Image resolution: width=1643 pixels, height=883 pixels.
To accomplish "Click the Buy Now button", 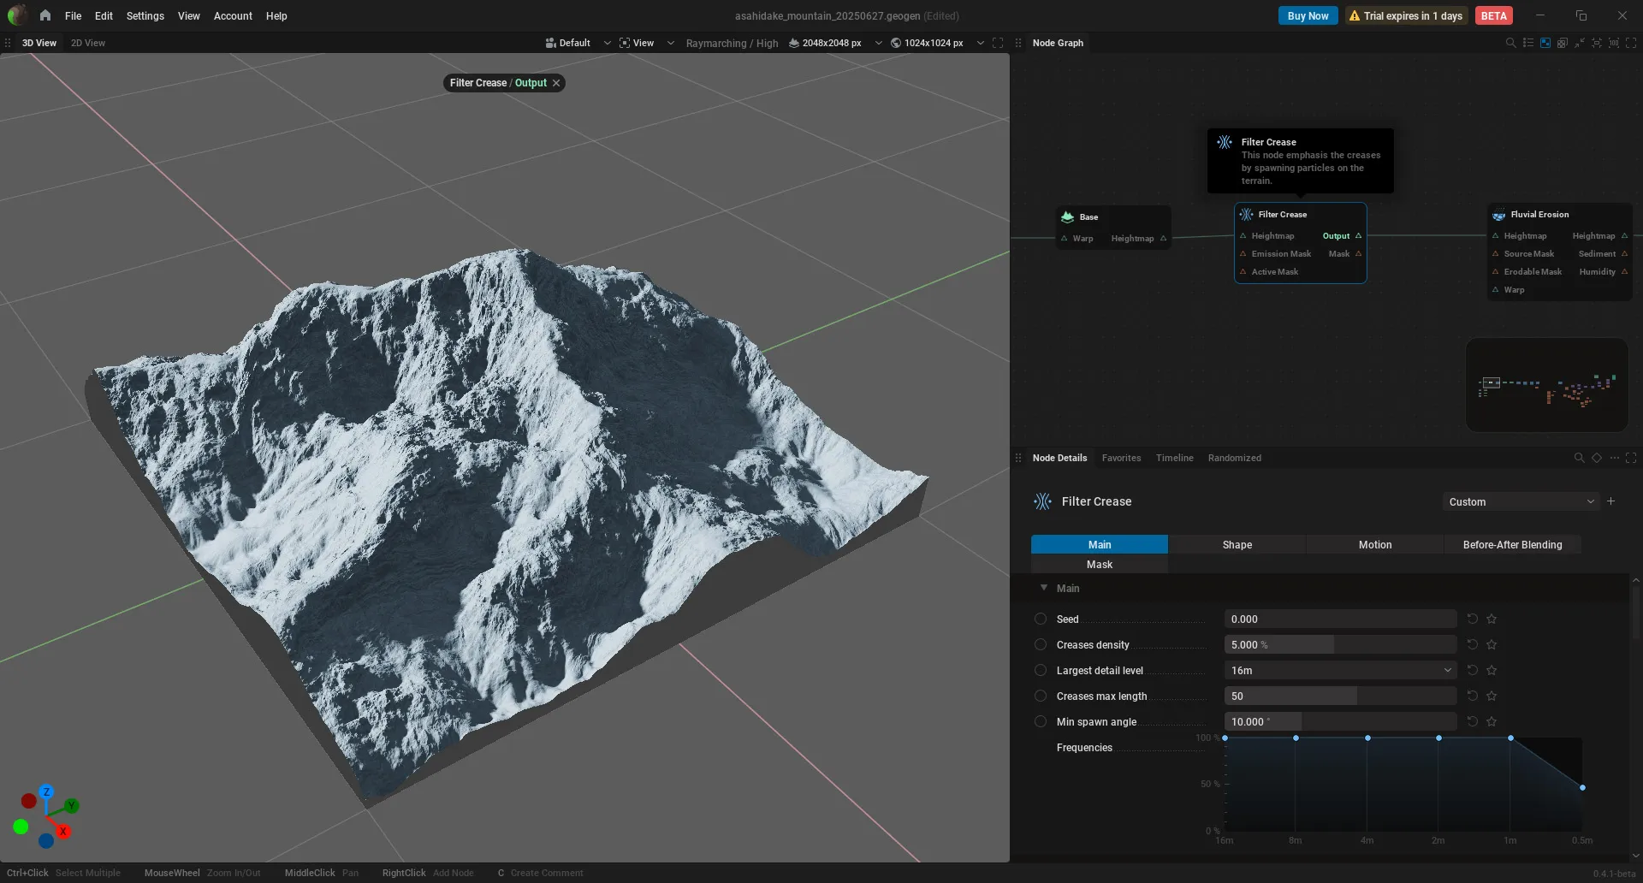I will tap(1308, 15).
